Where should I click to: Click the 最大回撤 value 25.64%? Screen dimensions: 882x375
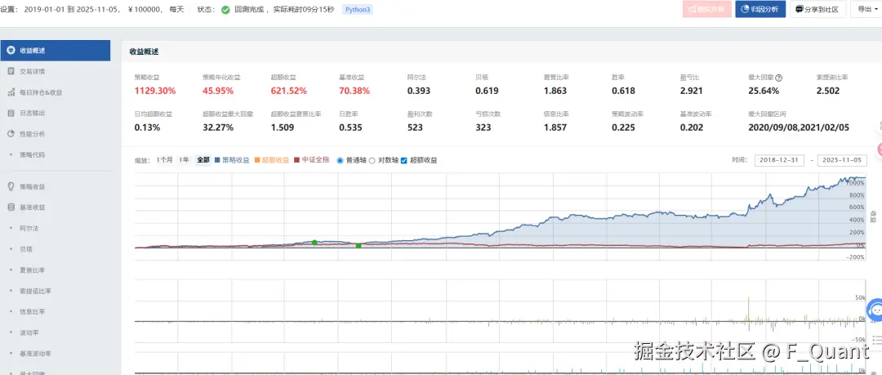click(764, 91)
